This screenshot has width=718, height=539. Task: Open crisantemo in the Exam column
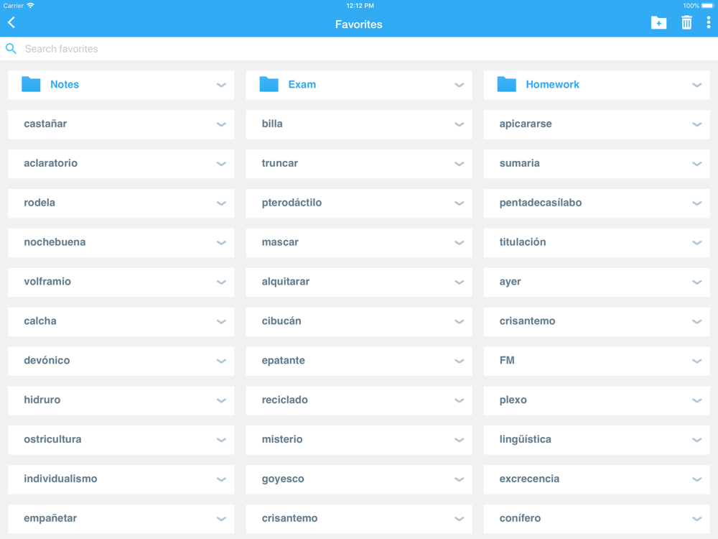[290, 518]
